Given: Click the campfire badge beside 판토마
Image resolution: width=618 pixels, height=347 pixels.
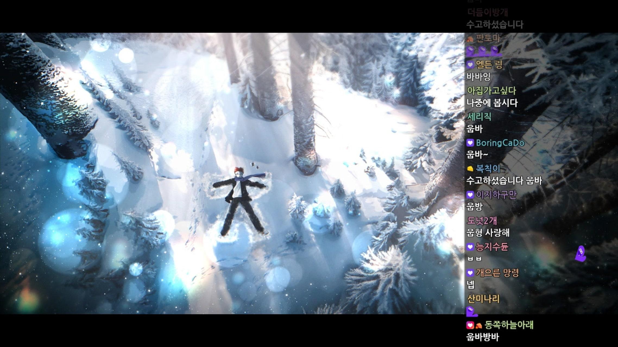Looking at the screenshot, I should (x=470, y=39).
